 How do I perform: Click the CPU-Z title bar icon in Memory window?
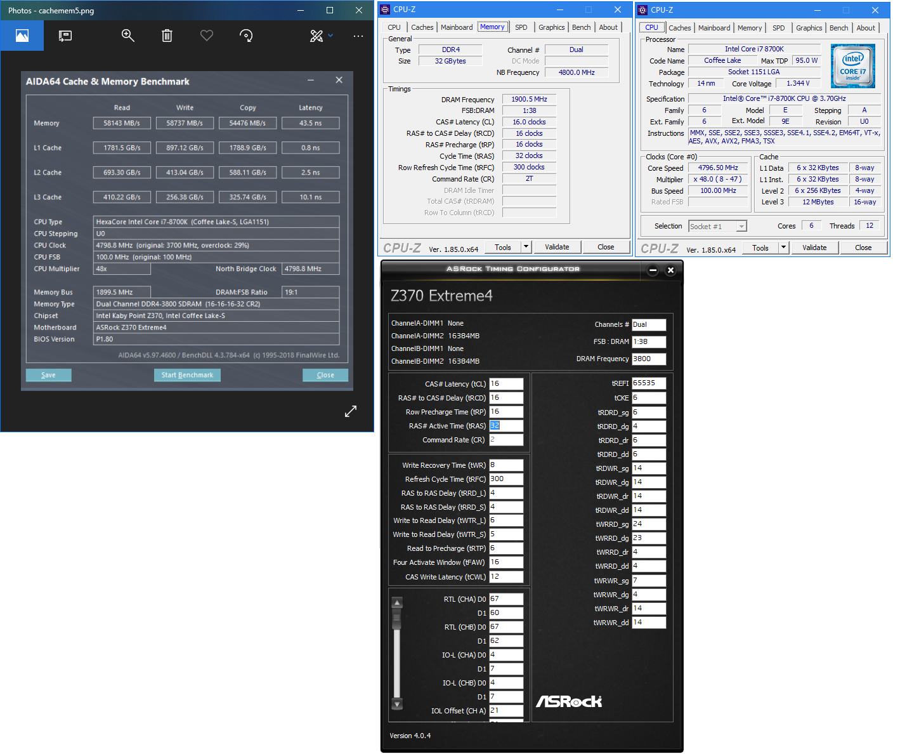pyautogui.click(x=385, y=10)
